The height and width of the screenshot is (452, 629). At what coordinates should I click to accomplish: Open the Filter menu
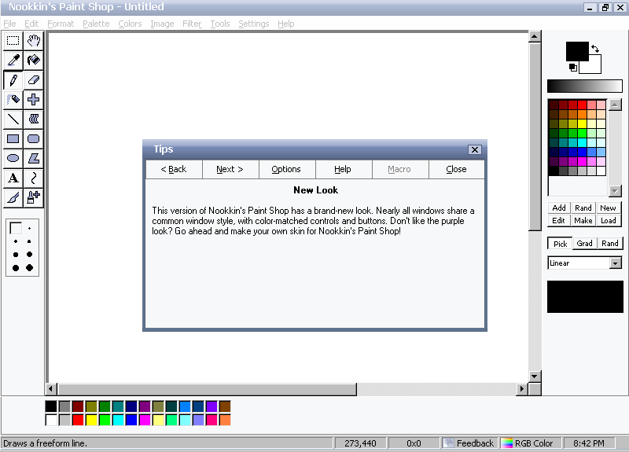tap(192, 24)
